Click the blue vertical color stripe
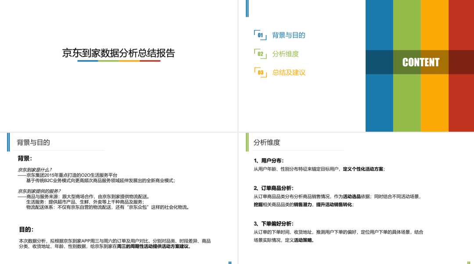 click(379, 66)
